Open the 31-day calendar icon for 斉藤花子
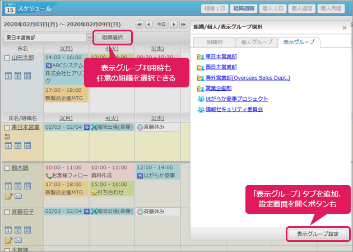Screen dimensions: 353x252 (27, 230)
